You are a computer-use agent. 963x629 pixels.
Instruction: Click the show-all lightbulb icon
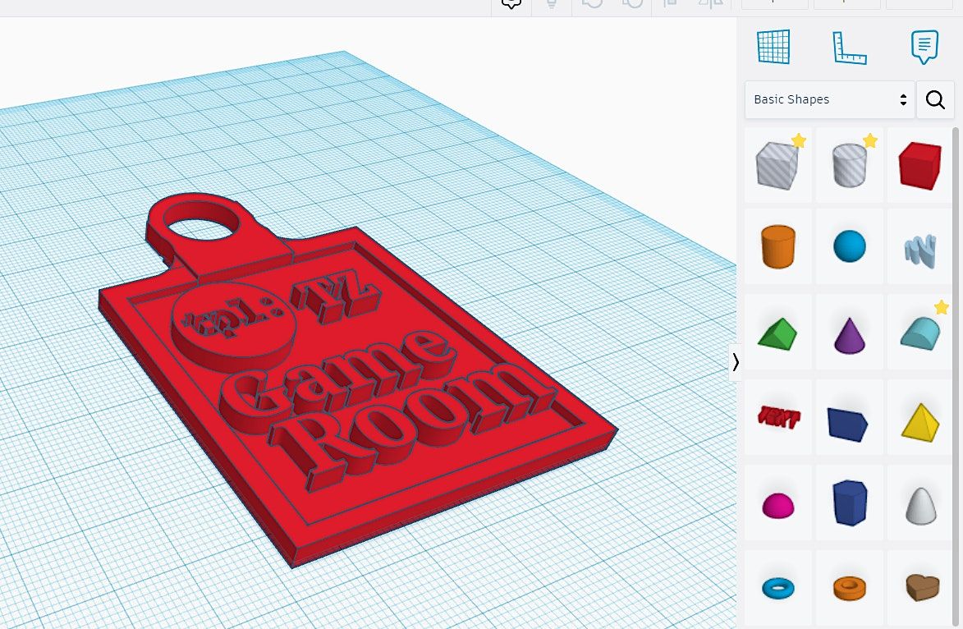point(551,4)
